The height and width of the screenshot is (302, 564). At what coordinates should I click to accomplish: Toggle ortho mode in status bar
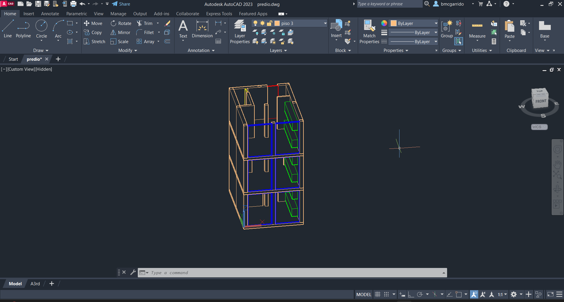click(x=411, y=294)
